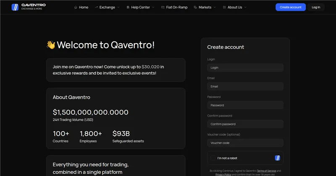The image size is (336, 176).
Task: Open the Privacy Policy link
Action: point(223,174)
